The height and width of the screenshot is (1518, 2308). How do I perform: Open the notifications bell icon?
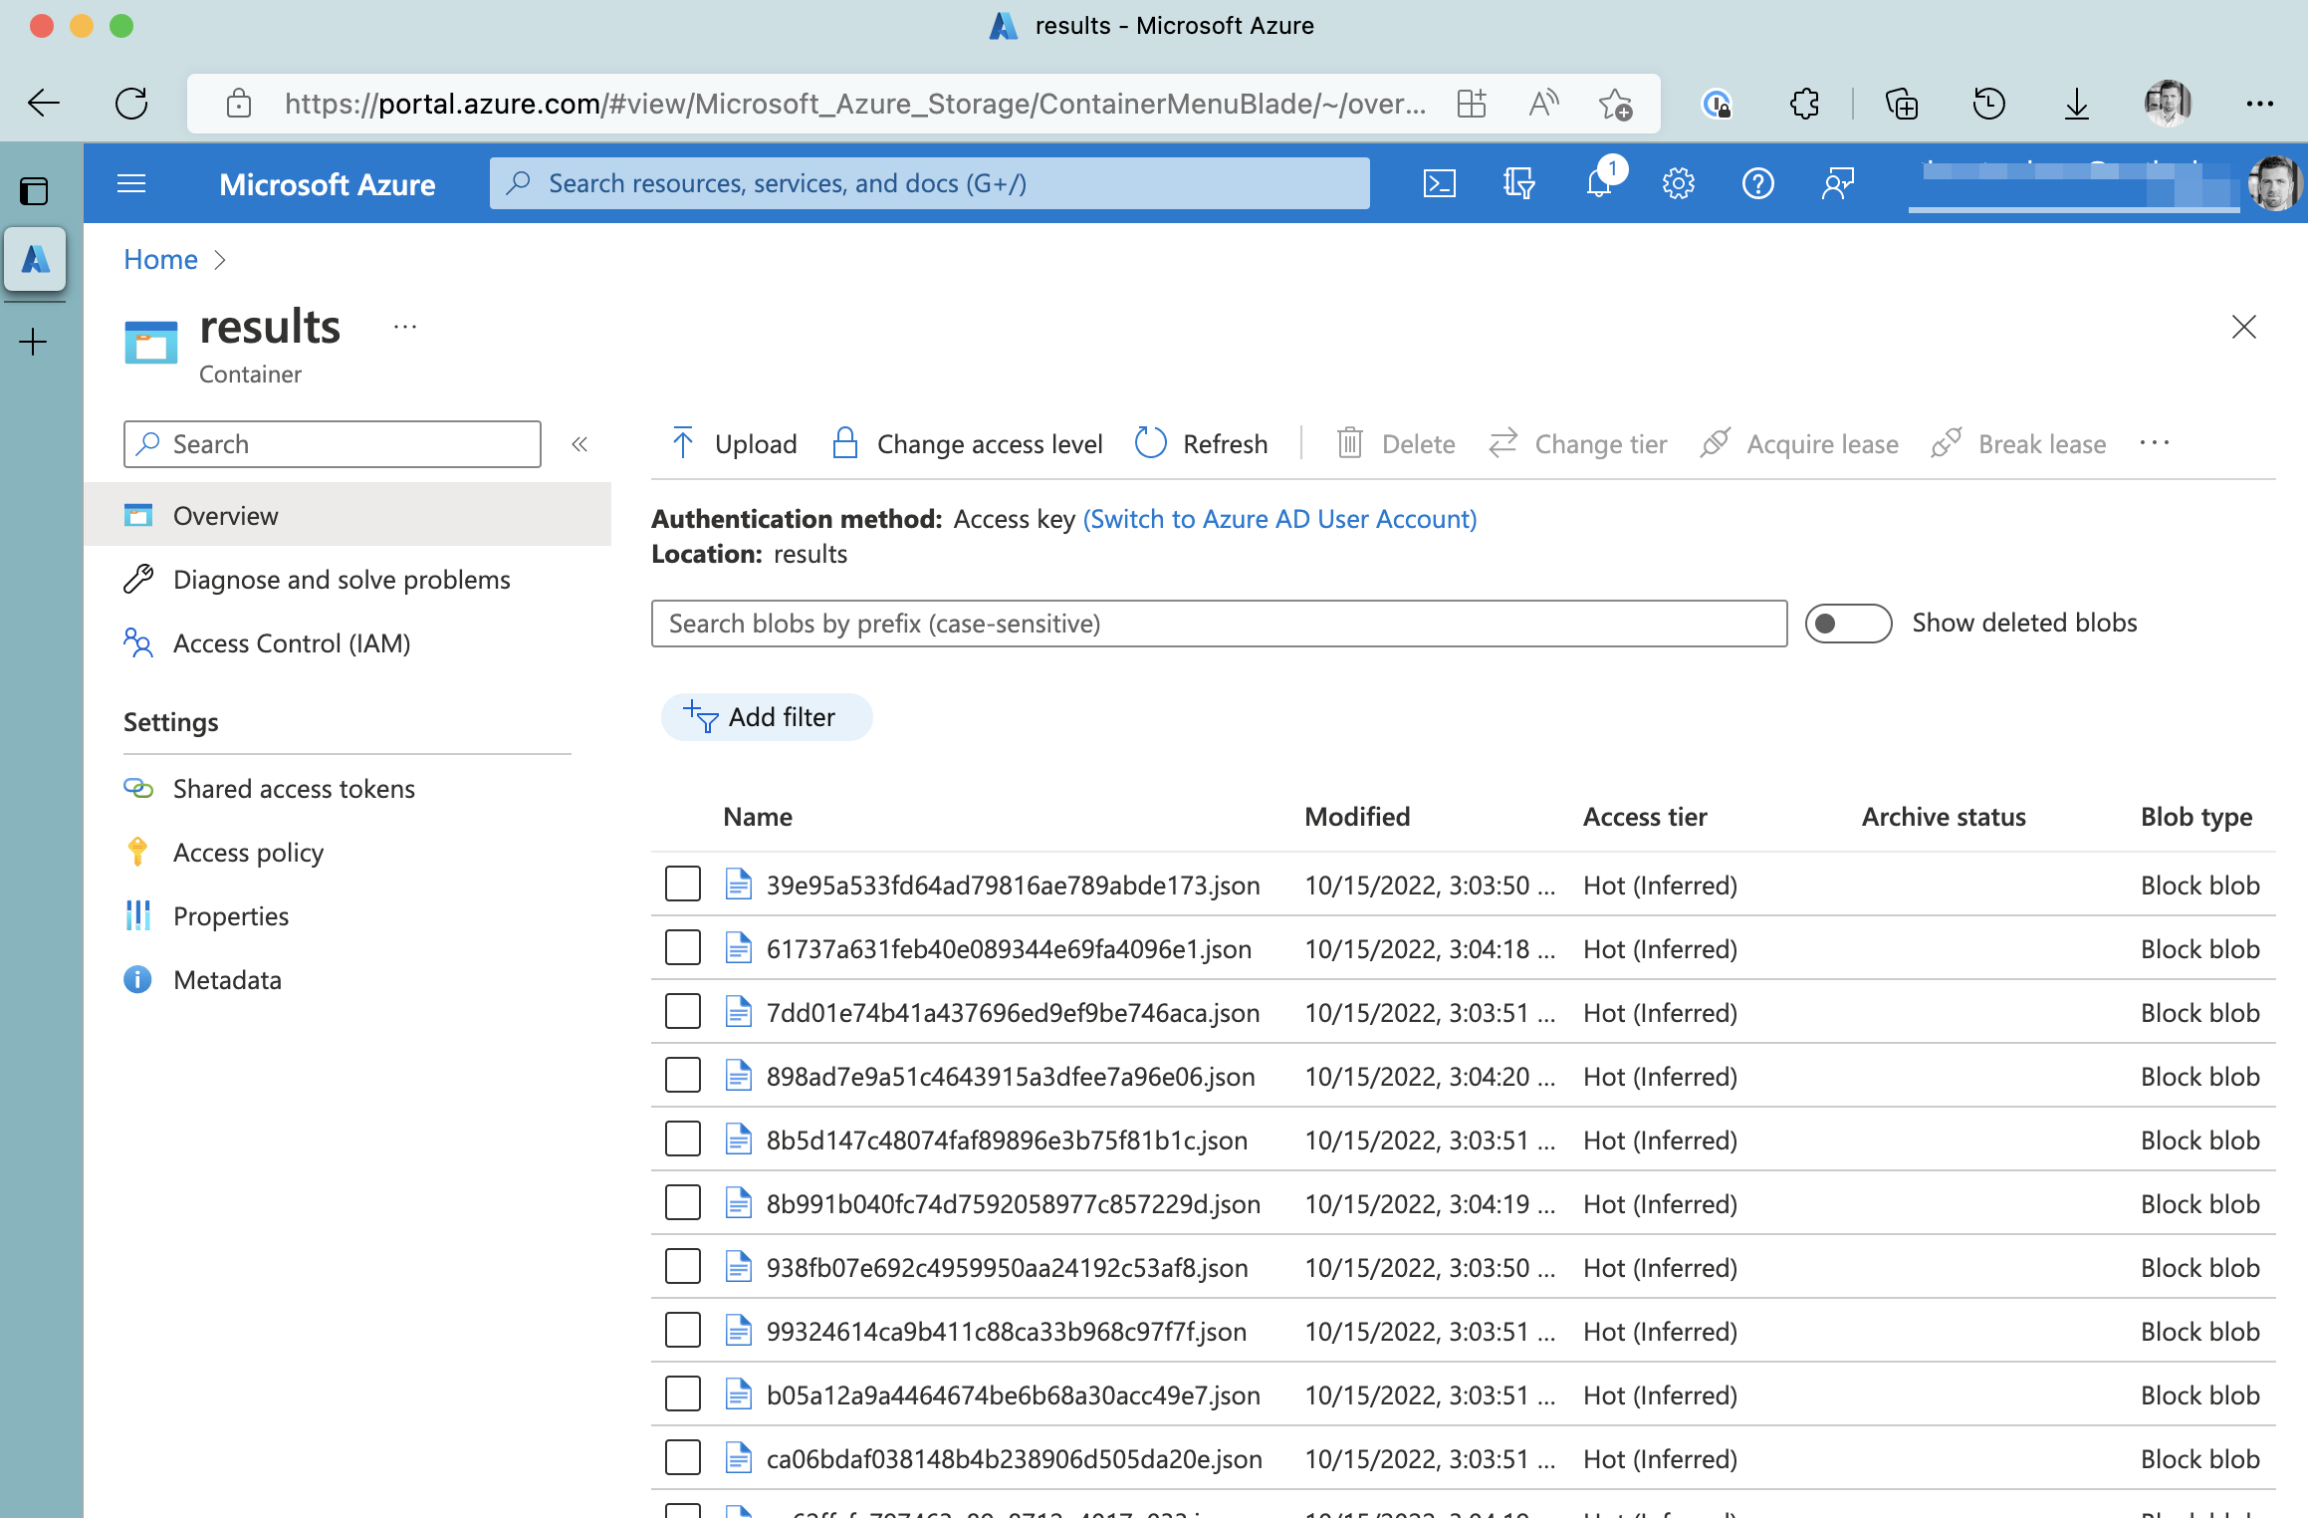1599,183
